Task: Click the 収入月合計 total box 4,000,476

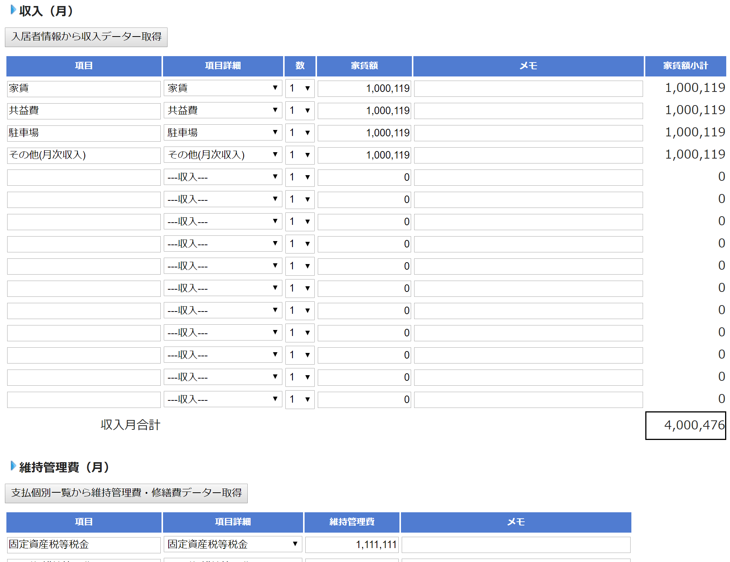Action: [685, 425]
